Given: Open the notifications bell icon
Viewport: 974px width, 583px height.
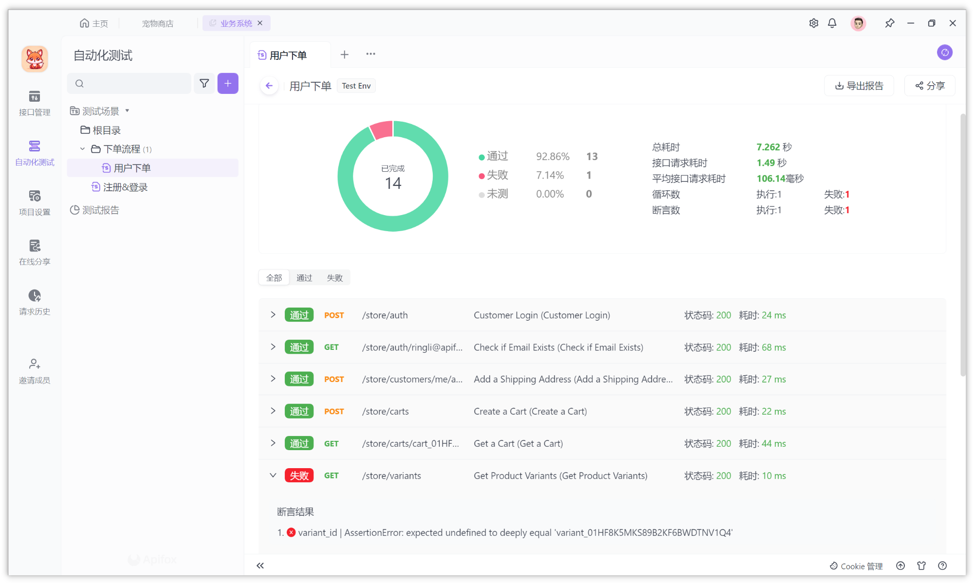Looking at the screenshot, I should 832,23.
